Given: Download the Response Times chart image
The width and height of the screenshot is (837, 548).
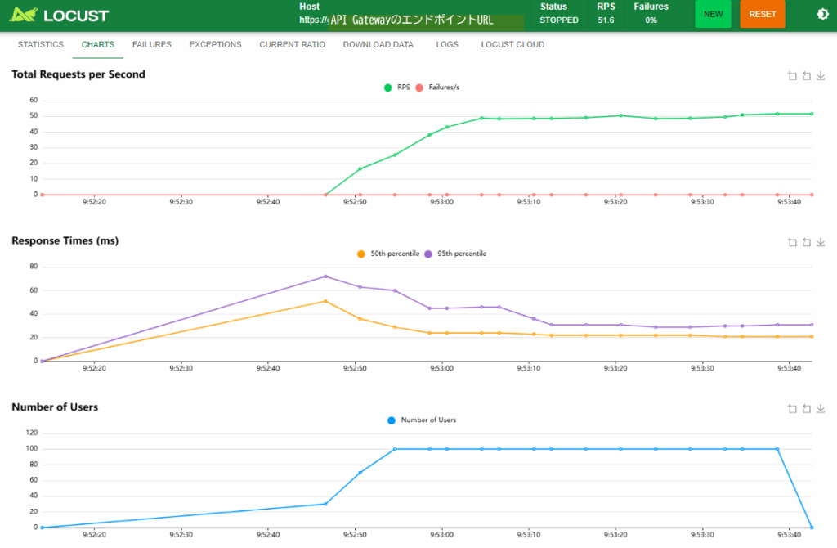Looking at the screenshot, I should (x=821, y=242).
